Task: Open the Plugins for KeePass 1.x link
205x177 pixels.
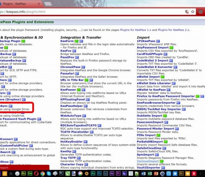Action: tap(136, 30)
